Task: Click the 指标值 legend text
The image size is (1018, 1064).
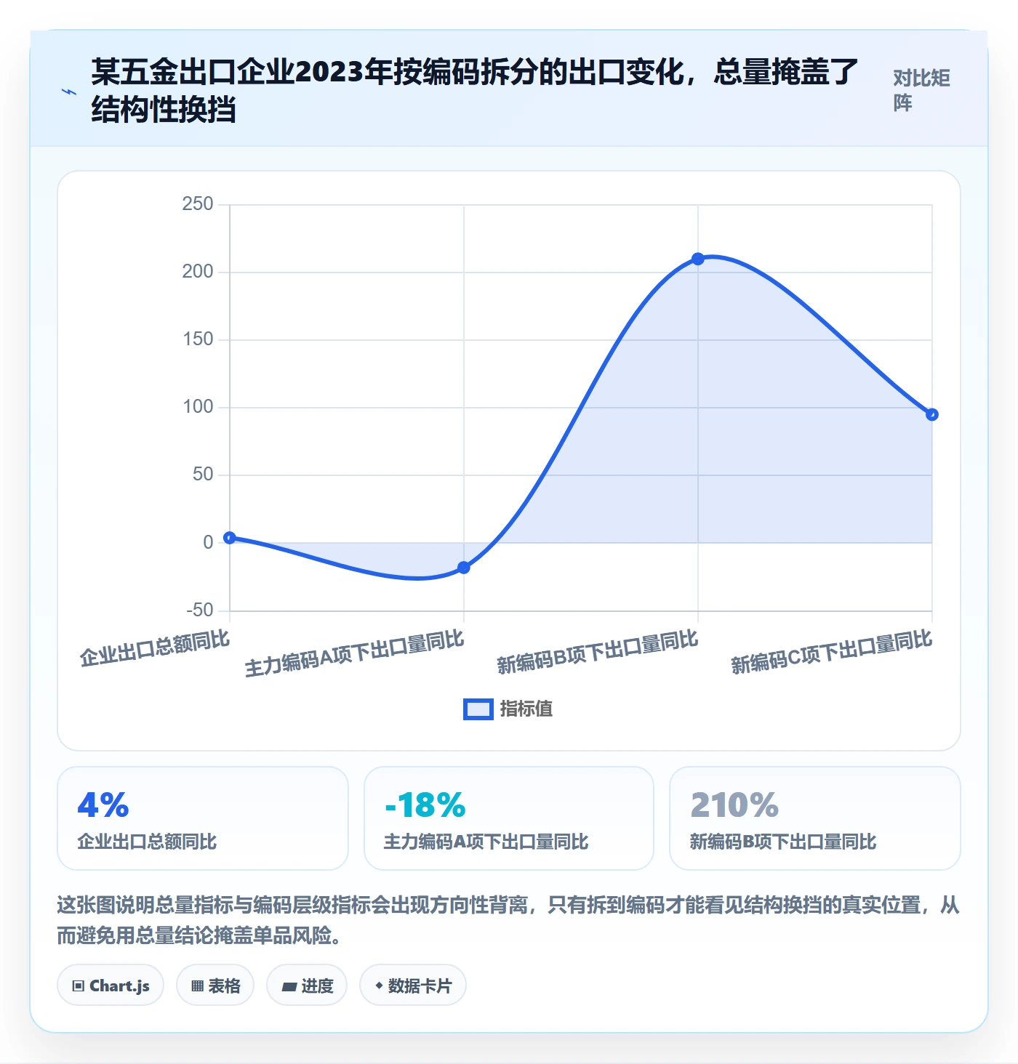Action: [526, 709]
